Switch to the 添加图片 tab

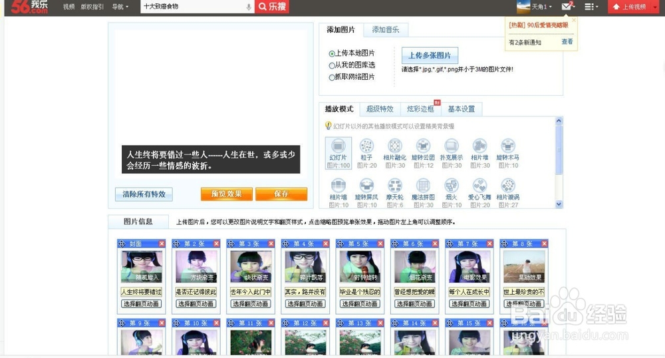pyautogui.click(x=340, y=30)
